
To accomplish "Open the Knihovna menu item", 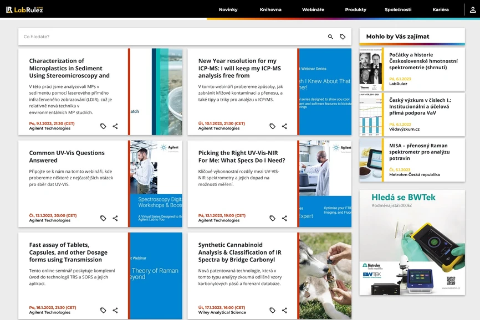I will tap(270, 10).
